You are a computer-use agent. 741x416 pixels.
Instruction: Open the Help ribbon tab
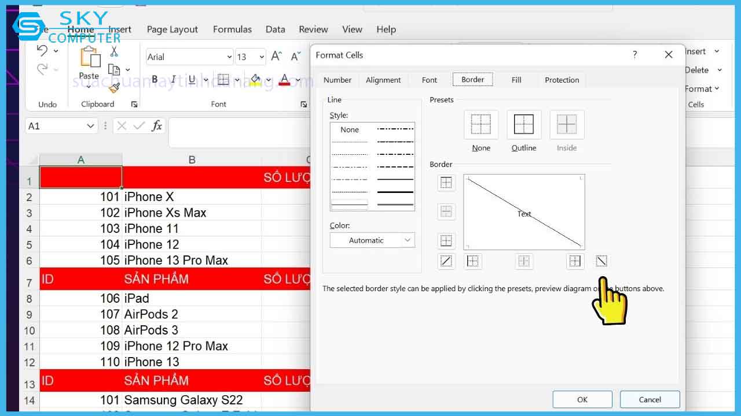pyautogui.click(x=386, y=29)
